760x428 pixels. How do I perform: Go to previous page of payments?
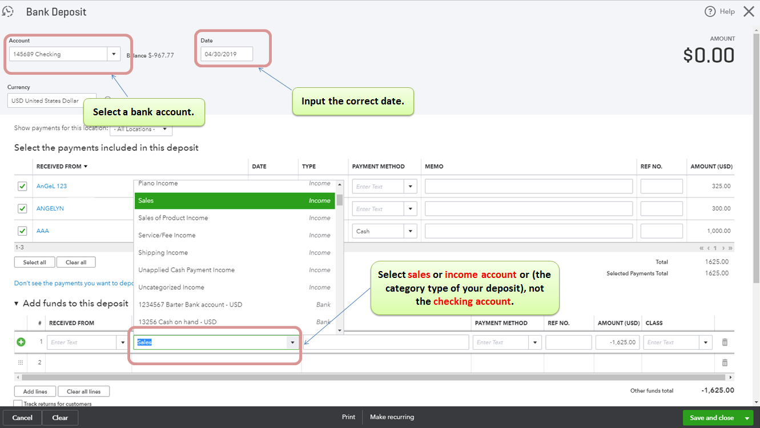(x=709, y=248)
